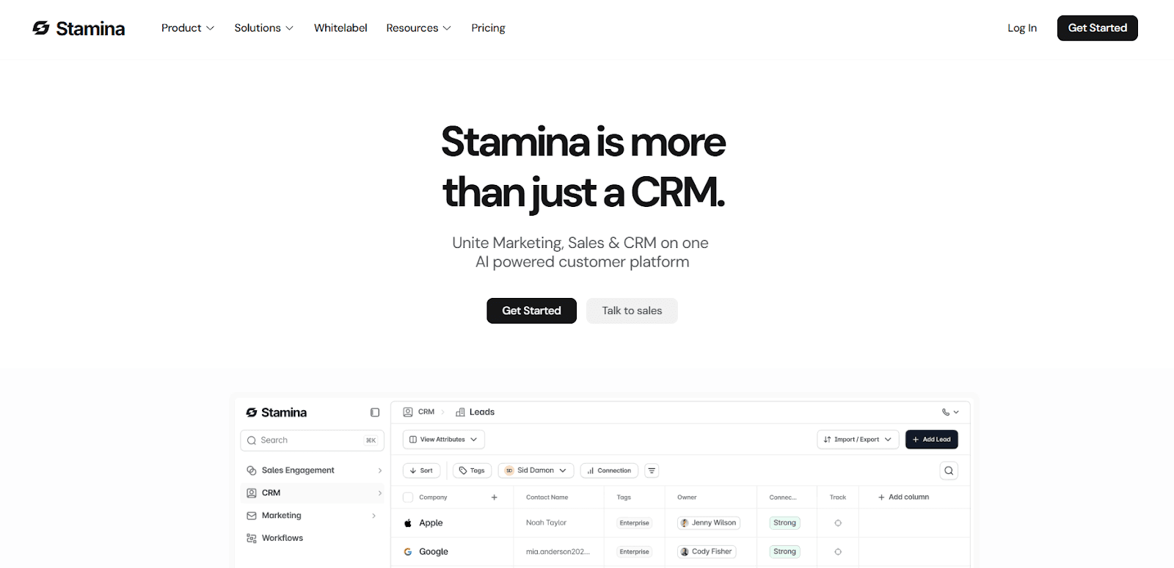The width and height of the screenshot is (1174, 568).
Task: Click the Stamina logo in the app sidebar
Action: coord(277,412)
